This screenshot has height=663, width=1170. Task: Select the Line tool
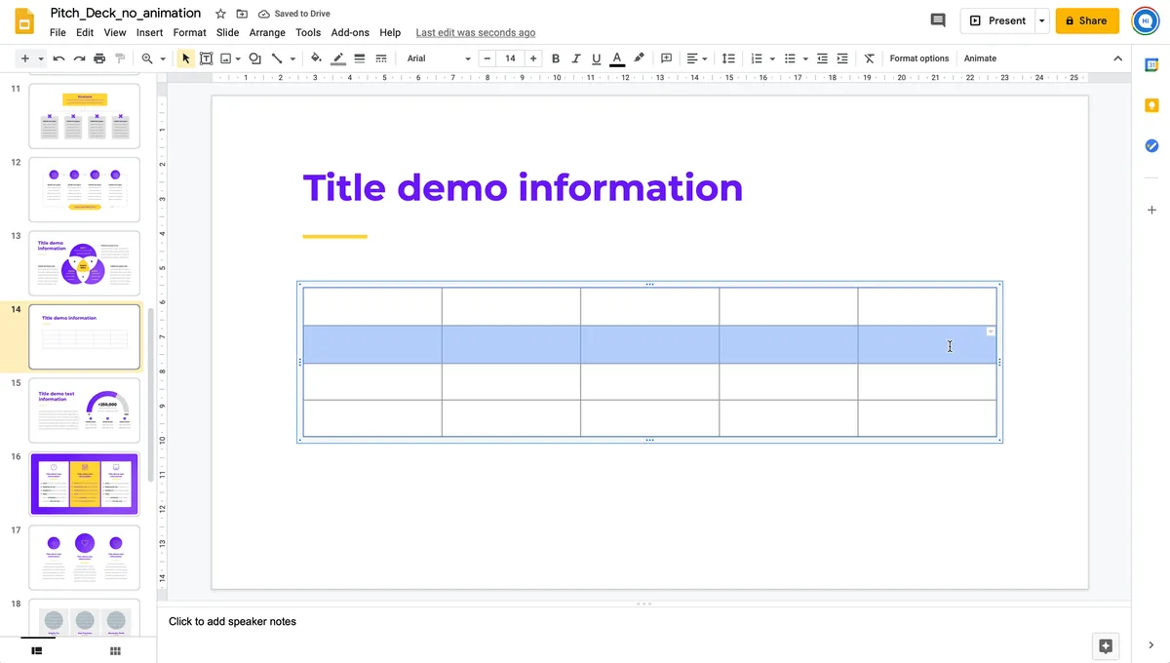coord(277,58)
